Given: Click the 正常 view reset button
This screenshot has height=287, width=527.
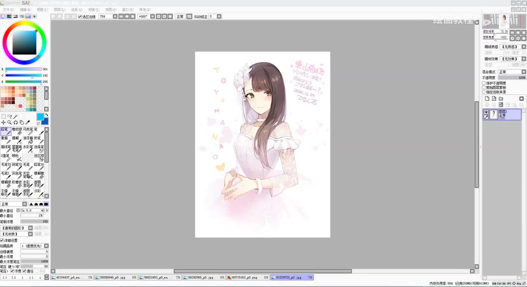Looking at the screenshot, I should pyautogui.click(x=180, y=16).
